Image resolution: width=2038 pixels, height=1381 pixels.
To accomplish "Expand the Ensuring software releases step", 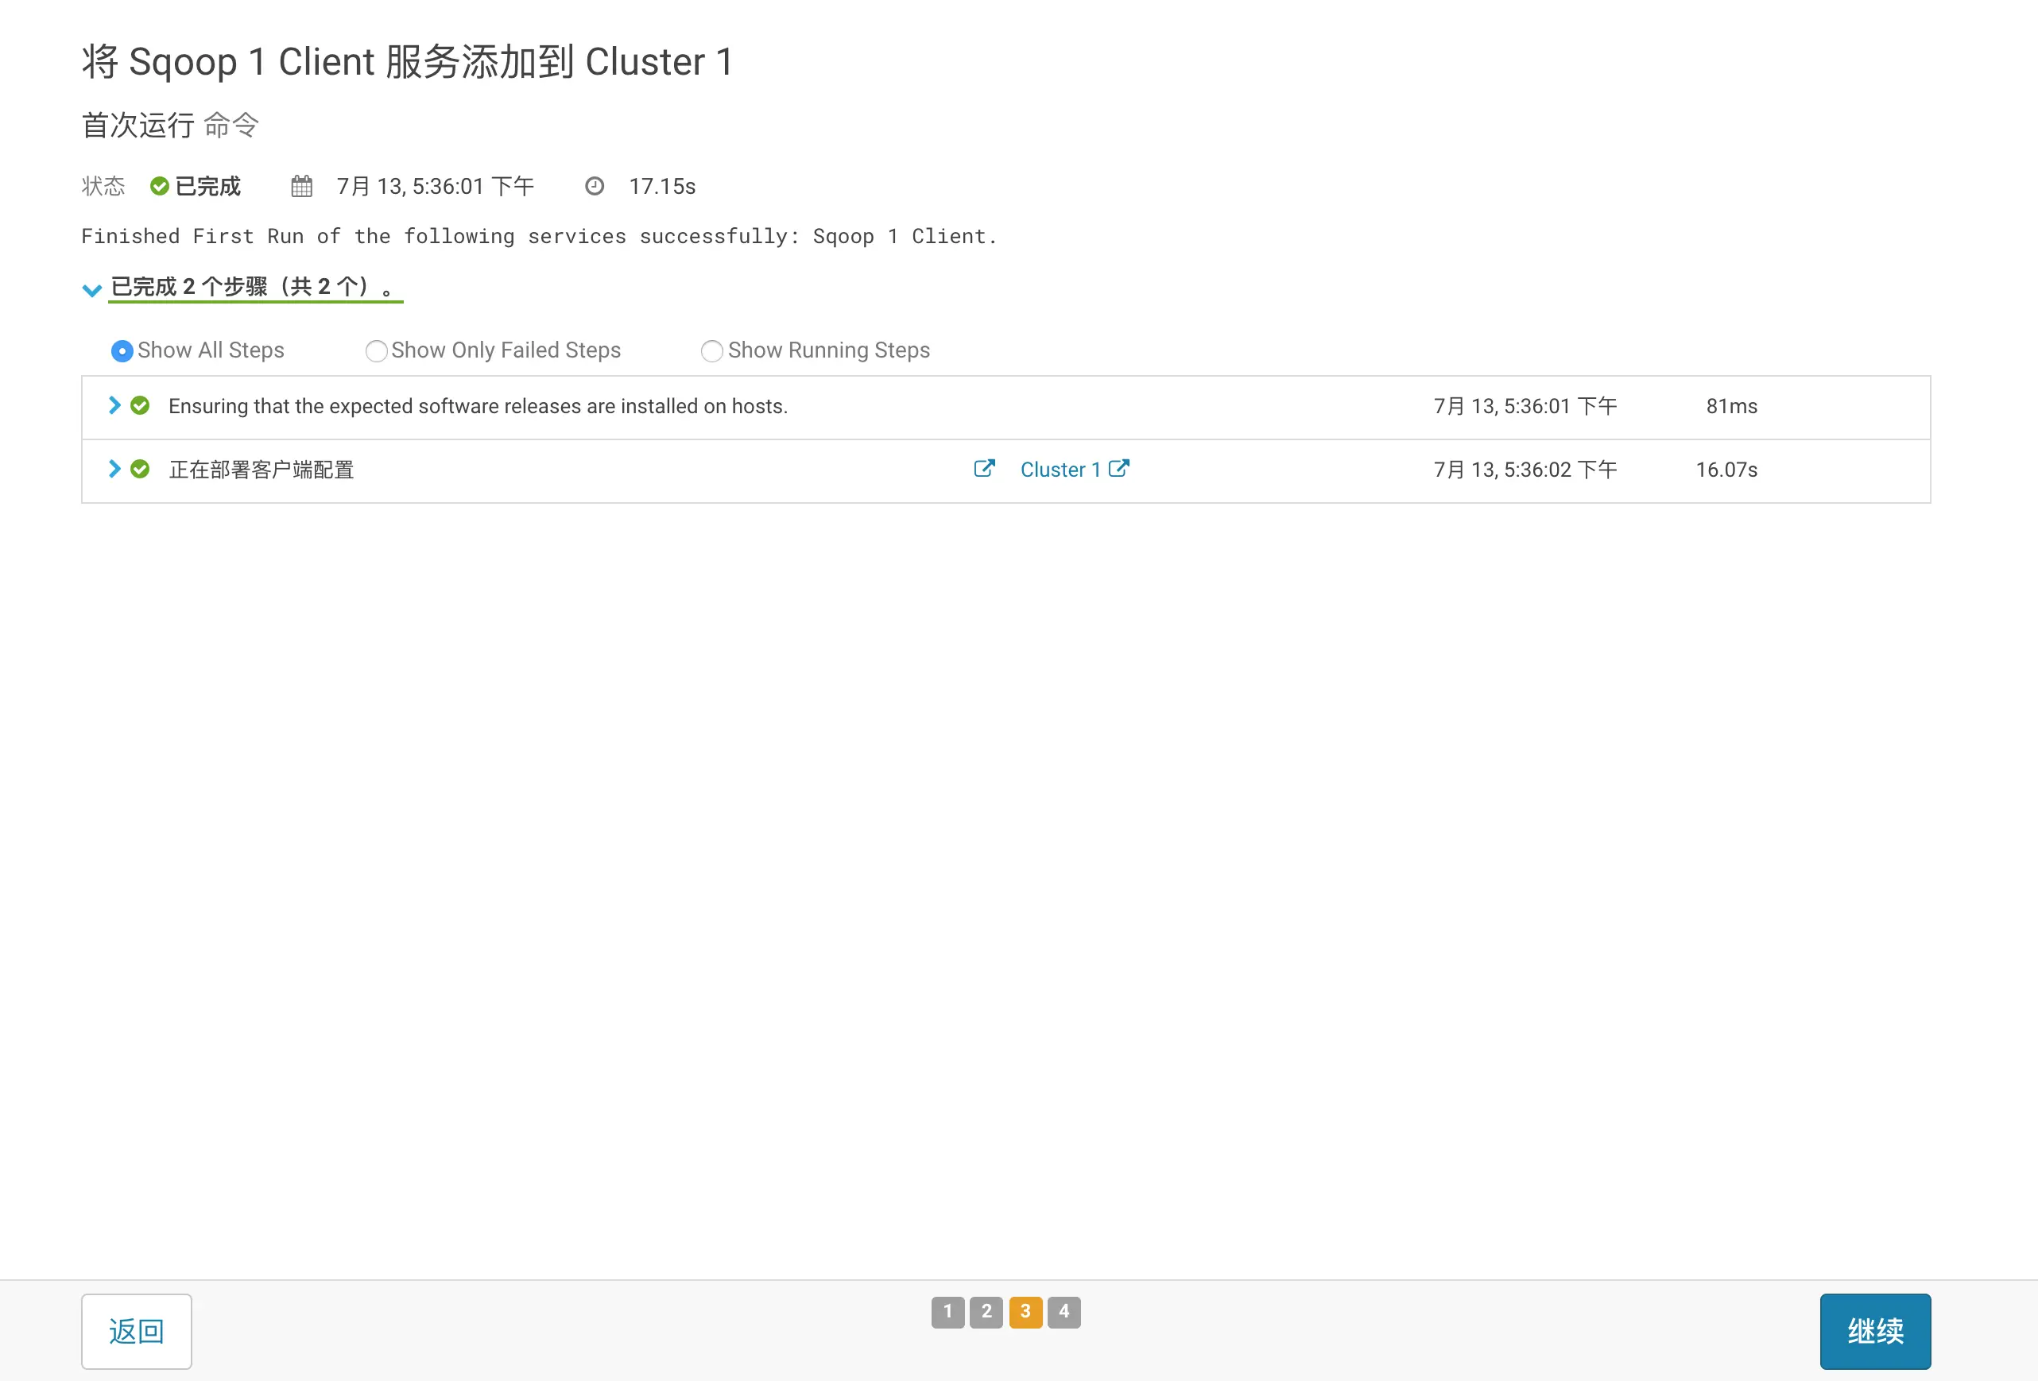I will [x=114, y=405].
